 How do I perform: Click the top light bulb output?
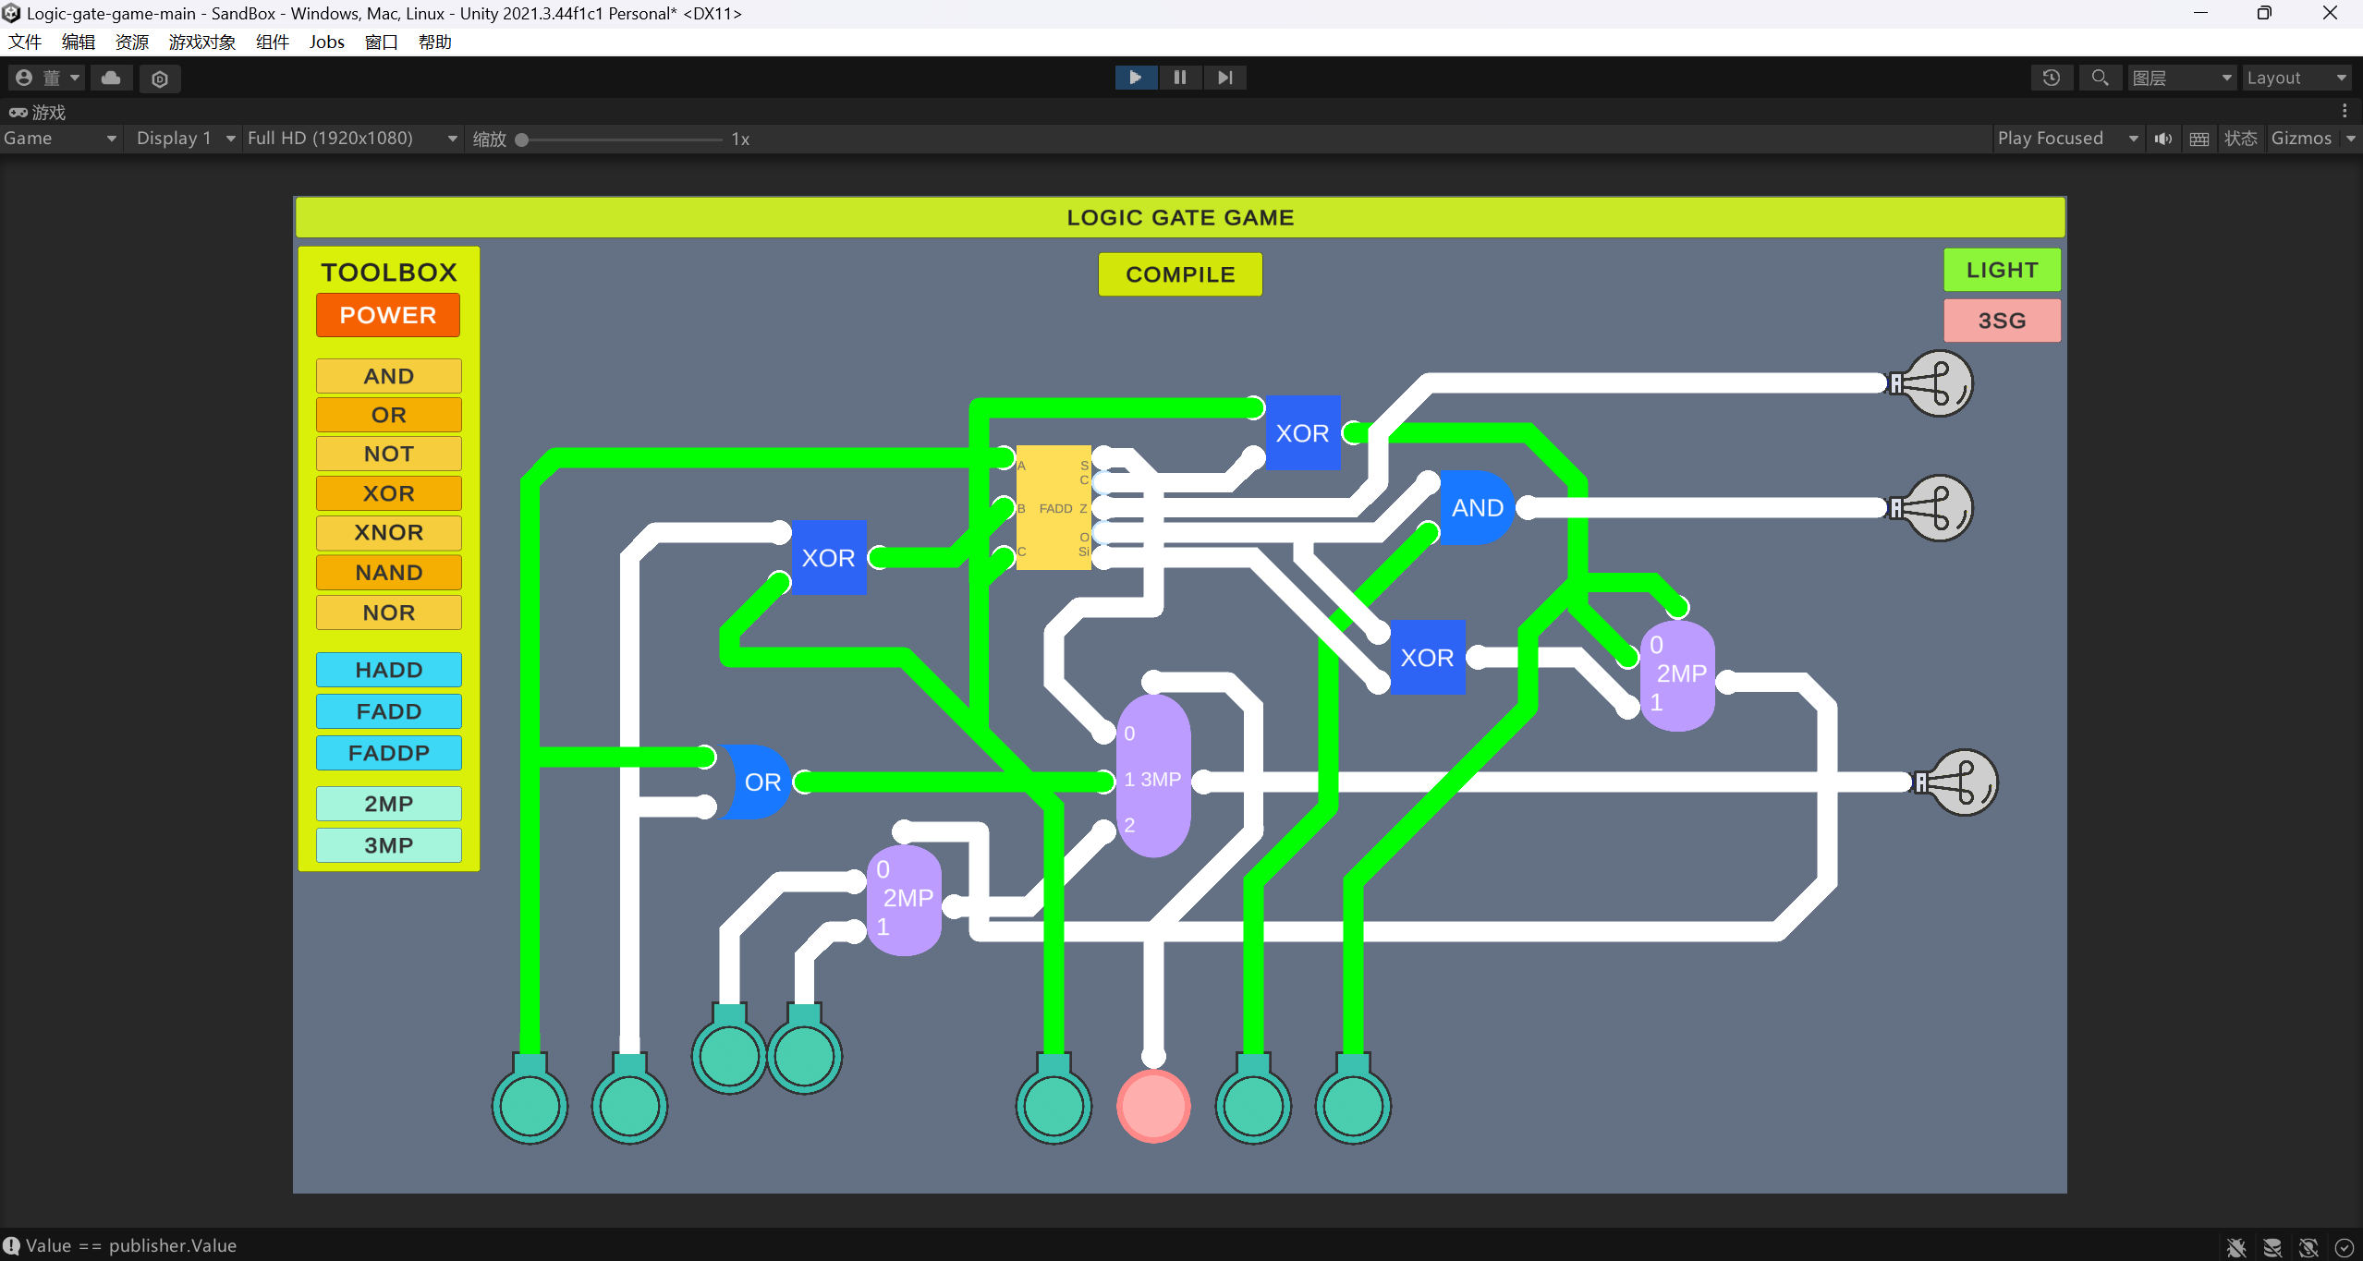[1939, 383]
